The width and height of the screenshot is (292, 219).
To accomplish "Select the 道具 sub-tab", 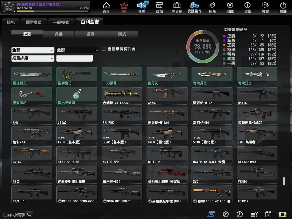I will pos(90,34).
